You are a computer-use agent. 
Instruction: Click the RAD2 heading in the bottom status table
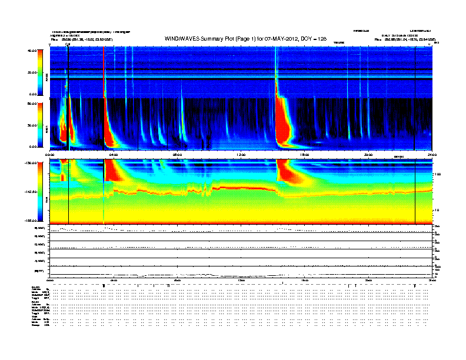(35, 288)
